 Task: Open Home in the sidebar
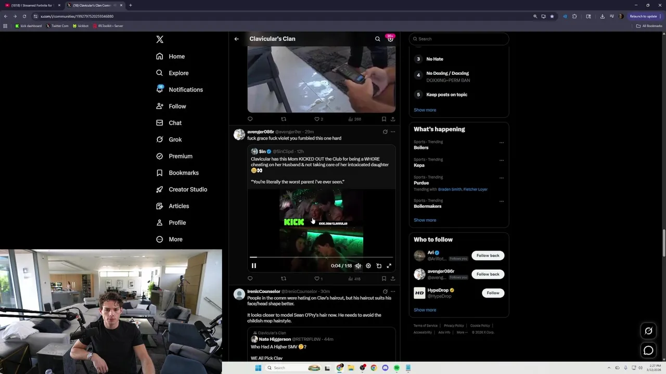click(x=171, y=57)
